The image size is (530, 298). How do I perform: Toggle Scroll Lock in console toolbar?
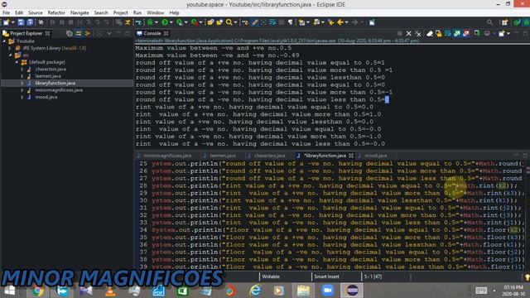click(x=439, y=33)
